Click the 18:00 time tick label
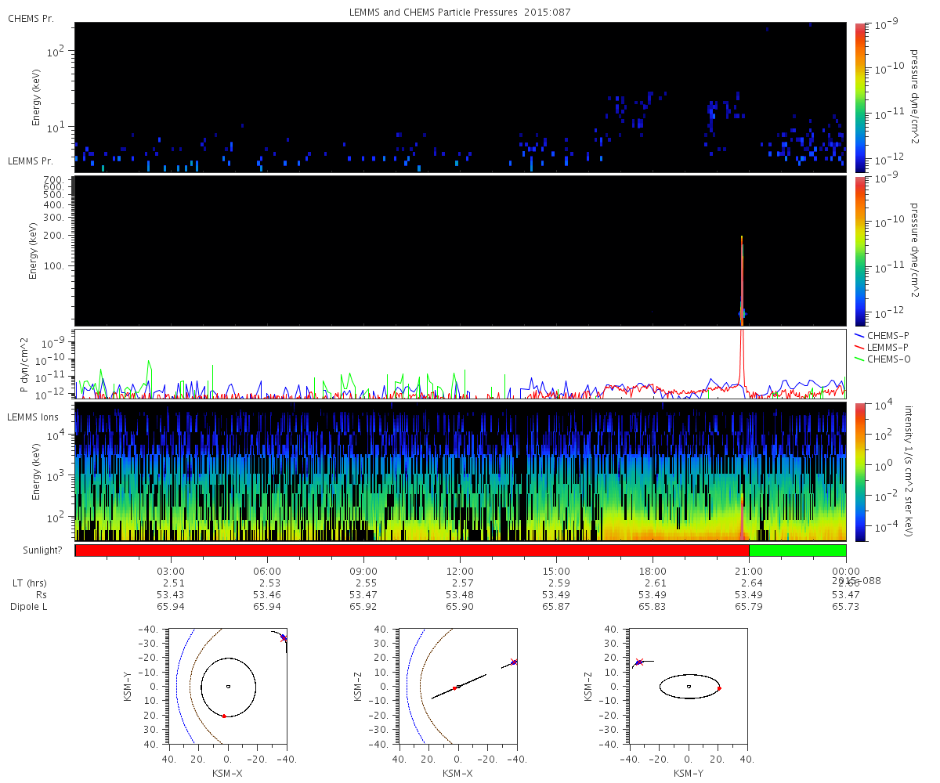 coord(653,572)
